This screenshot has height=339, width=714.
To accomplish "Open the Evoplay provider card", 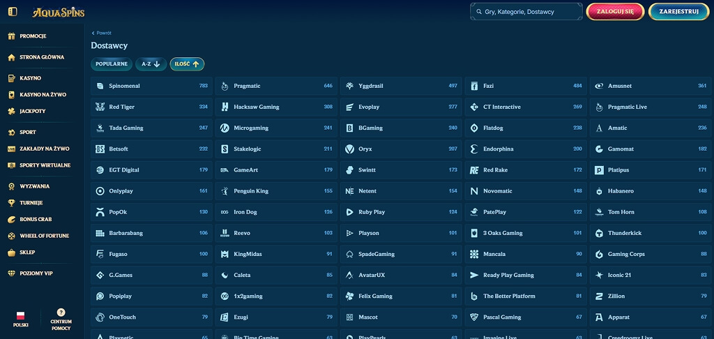I will [401, 107].
